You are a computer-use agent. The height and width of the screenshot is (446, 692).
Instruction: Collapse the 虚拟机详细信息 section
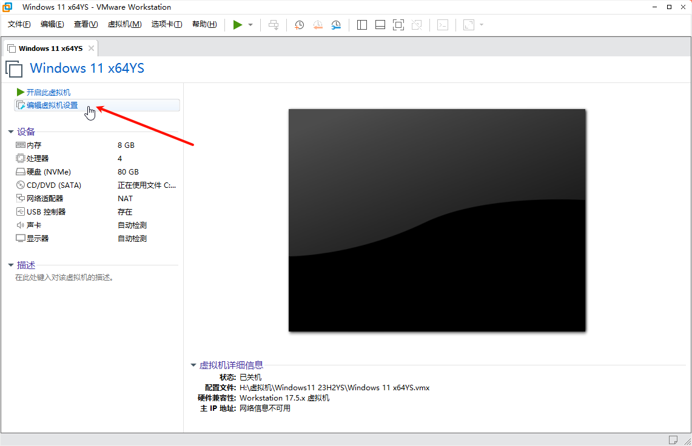193,365
